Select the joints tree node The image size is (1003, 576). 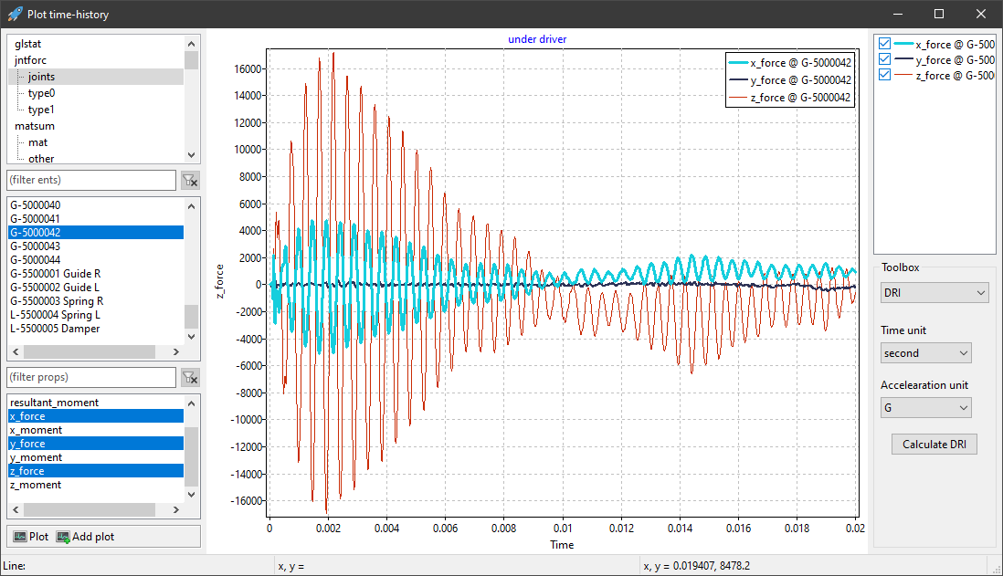[x=42, y=77]
